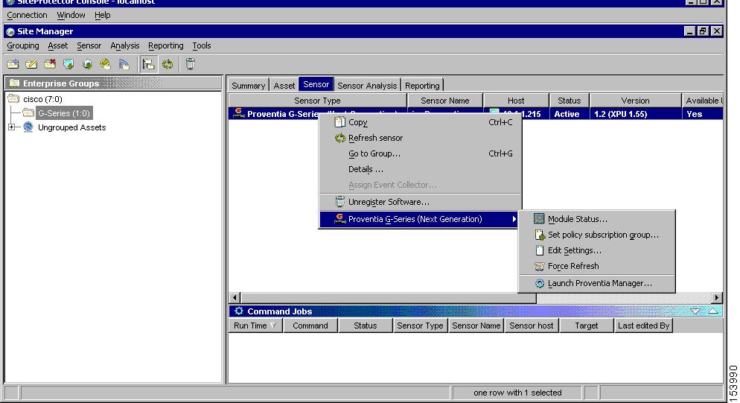
Task: Select Ungrouped Assets tree item
Action: pyautogui.click(x=71, y=127)
